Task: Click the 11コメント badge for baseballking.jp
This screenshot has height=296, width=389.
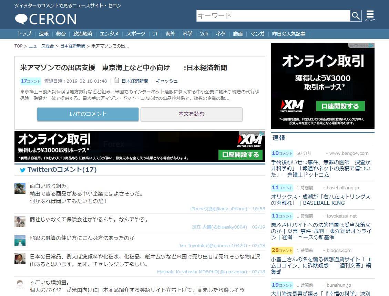Action: click(282, 188)
